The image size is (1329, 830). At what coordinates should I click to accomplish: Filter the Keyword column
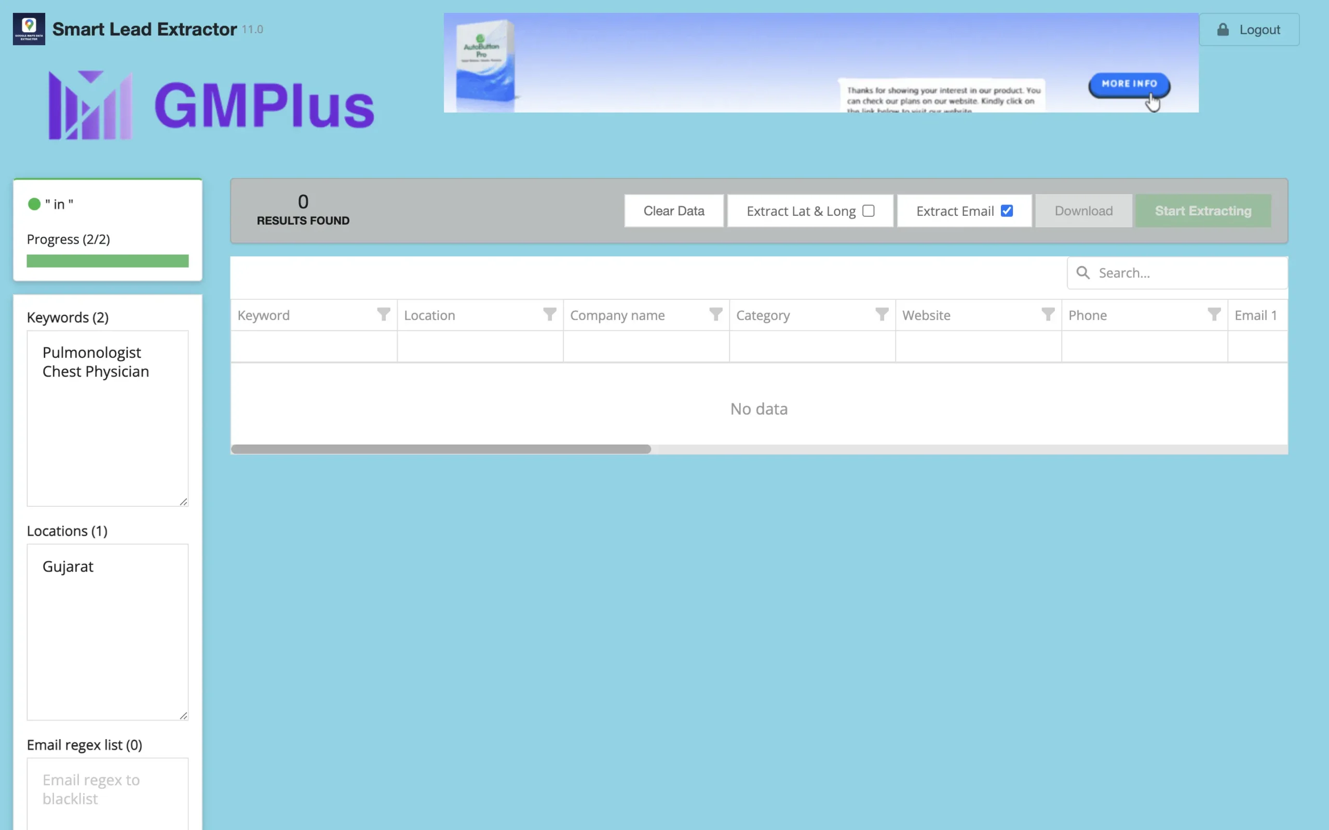[x=383, y=314]
